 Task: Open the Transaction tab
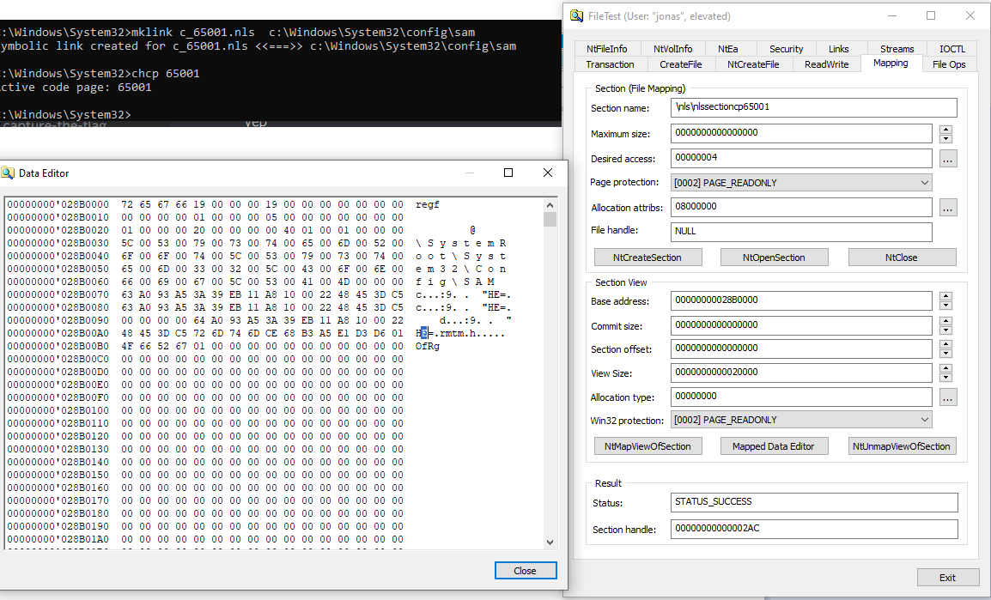[610, 64]
